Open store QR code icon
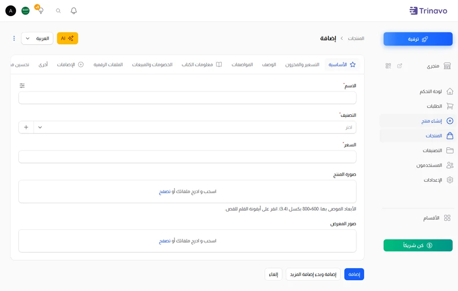Screen dimensions: 458x291 coord(388,66)
